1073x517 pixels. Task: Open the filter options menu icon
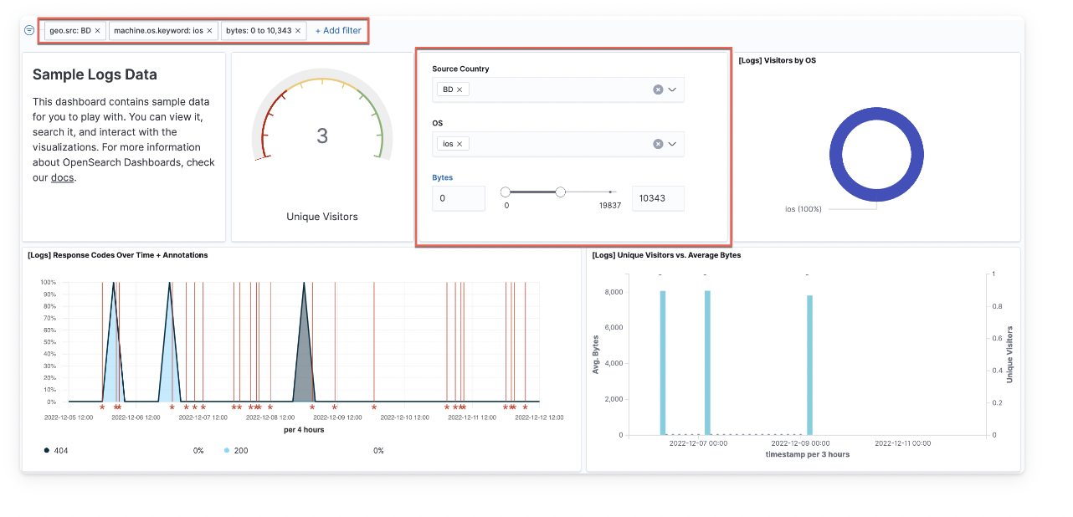click(29, 30)
